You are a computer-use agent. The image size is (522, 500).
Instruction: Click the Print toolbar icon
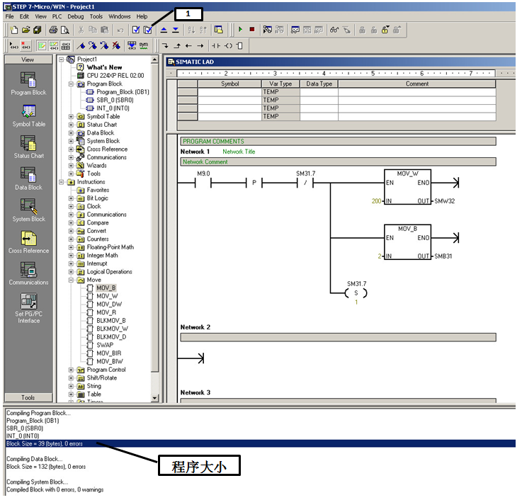tap(53, 30)
